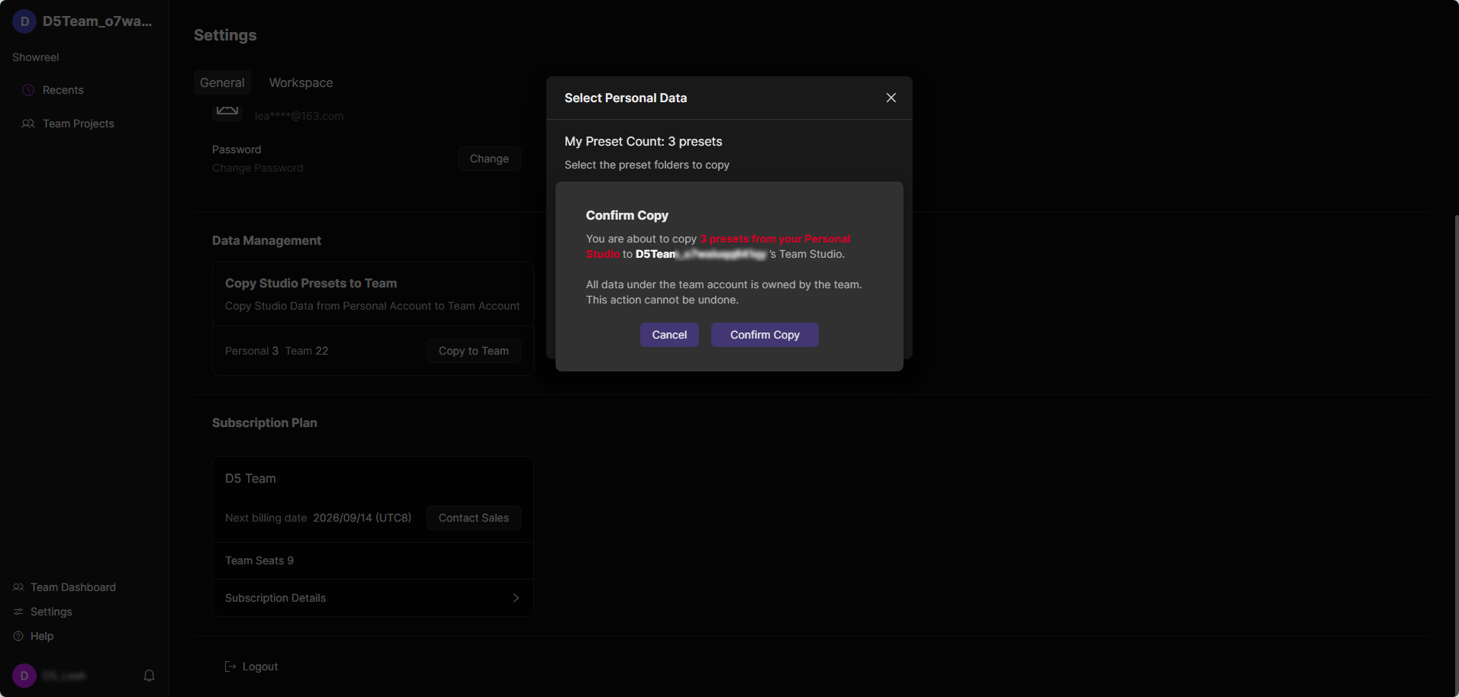Expand Subscription Details chevron

[516, 598]
